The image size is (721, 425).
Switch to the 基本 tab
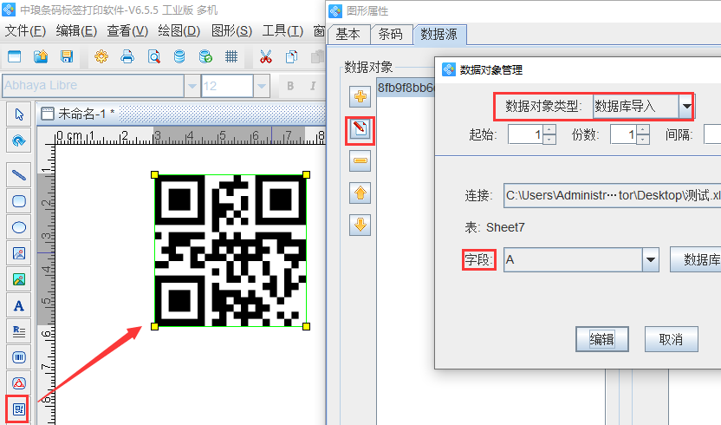coord(348,35)
